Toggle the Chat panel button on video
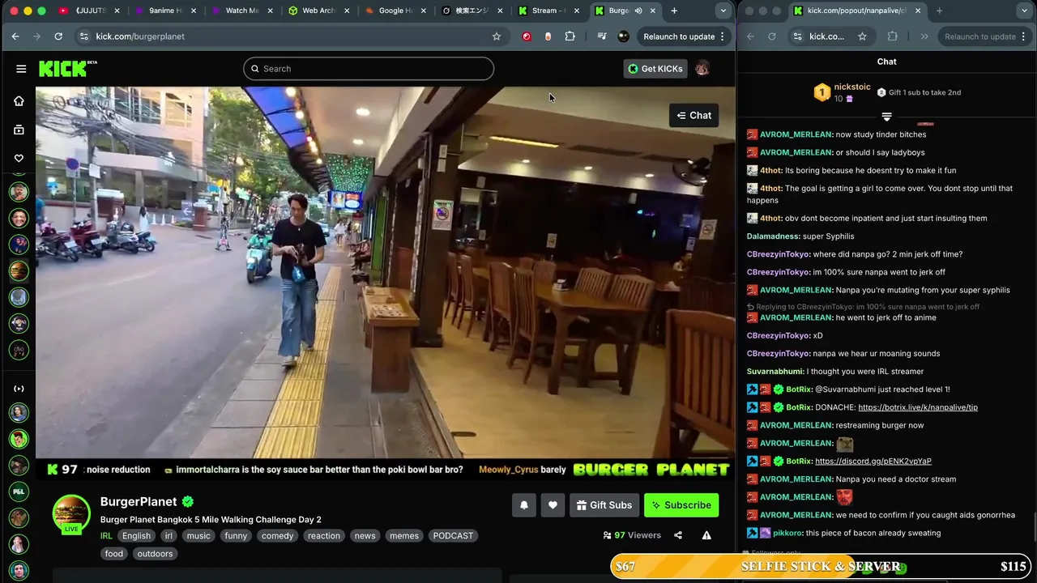Screen dimensions: 1037x583 click(693, 115)
